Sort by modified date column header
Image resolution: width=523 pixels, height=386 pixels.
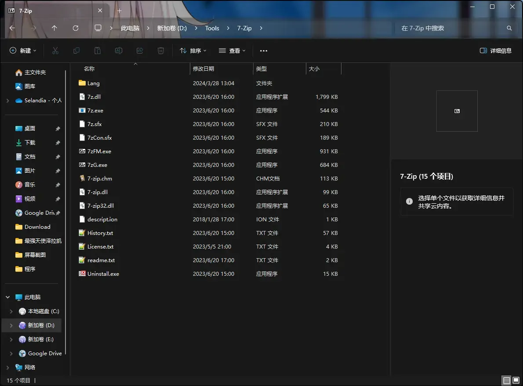(x=222, y=69)
